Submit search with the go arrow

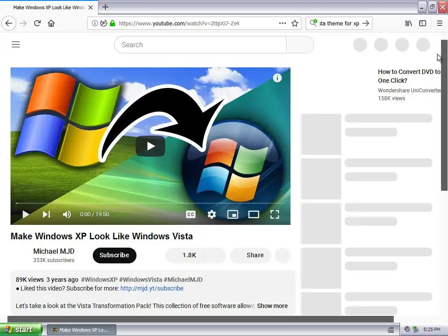coord(366,23)
